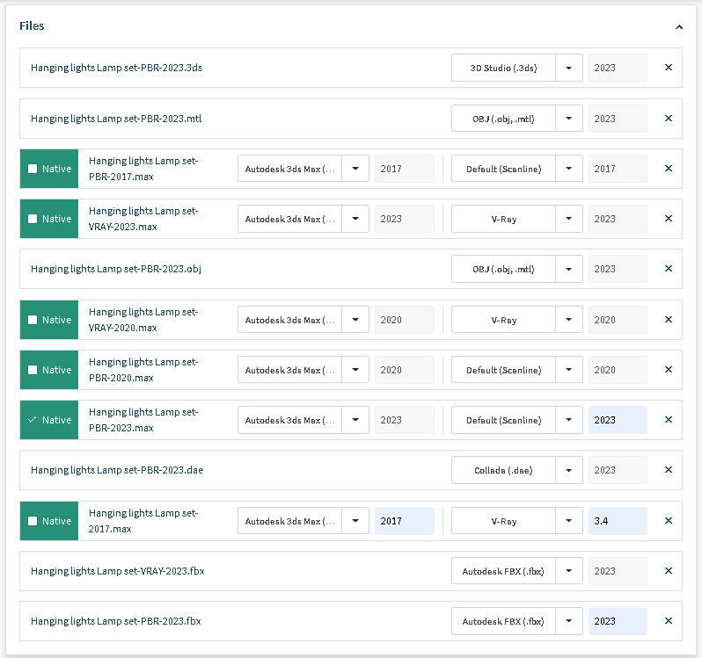Check Native box for PBR-2017.max
The height and width of the screenshot is (658, 702).
click(x=33, y=169)
